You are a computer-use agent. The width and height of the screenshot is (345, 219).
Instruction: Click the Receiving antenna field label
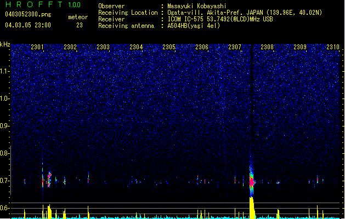(x=126, y=26)
